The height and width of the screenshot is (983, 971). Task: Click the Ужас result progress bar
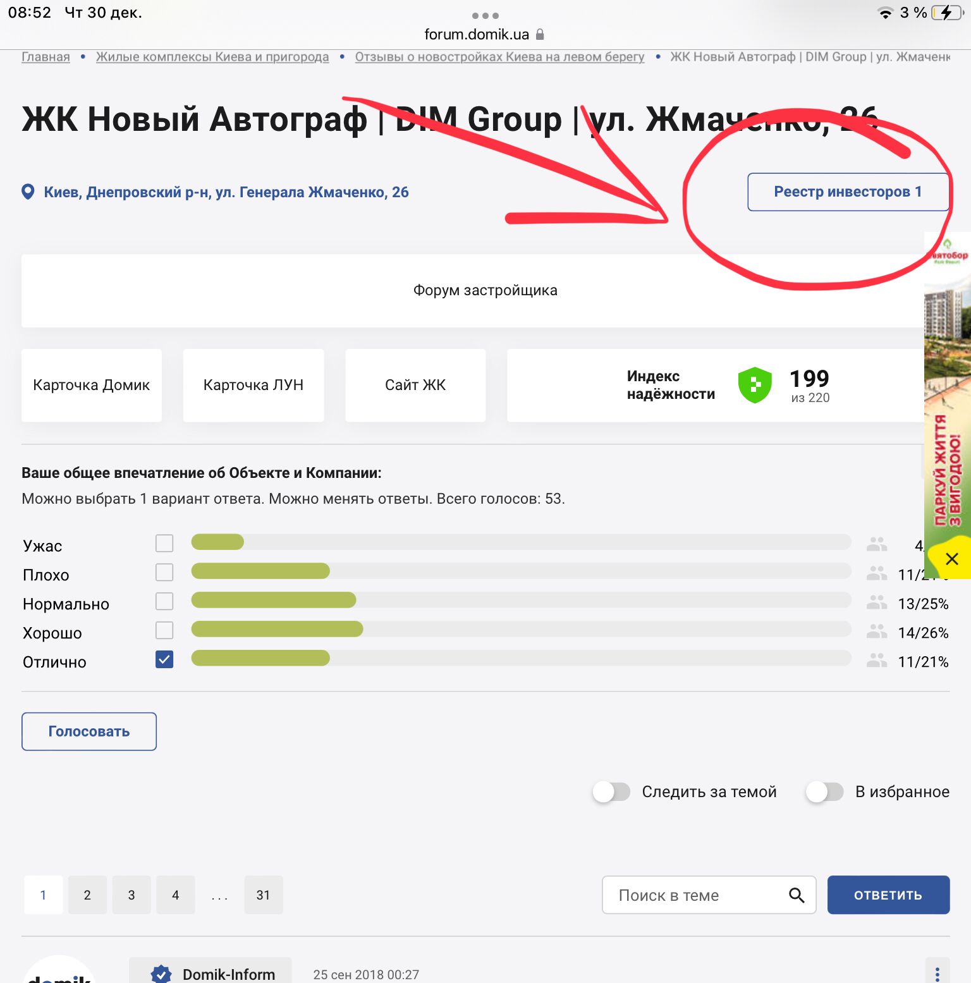pyautogui.click(x=521, y=542)
